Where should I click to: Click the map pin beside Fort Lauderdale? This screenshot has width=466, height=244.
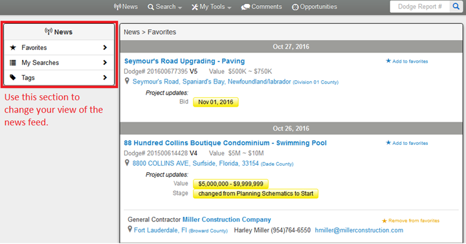(x=129, y=229)
